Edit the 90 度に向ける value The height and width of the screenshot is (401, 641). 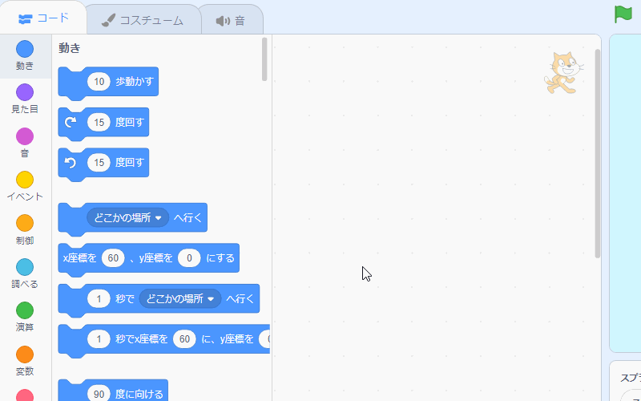point(99,394)
